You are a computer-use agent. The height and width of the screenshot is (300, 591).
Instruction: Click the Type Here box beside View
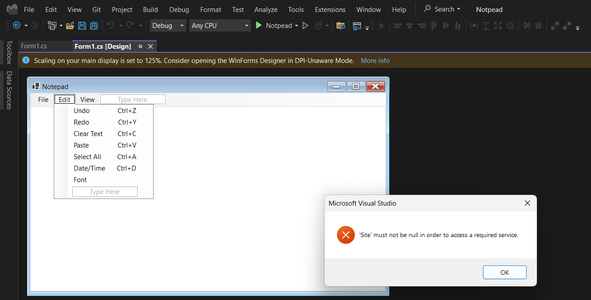[x=133, y=100]
